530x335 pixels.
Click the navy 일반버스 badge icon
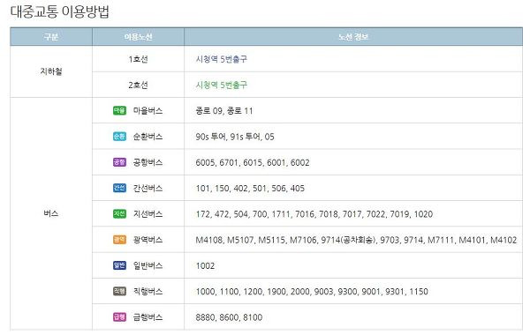coord(119,265)
